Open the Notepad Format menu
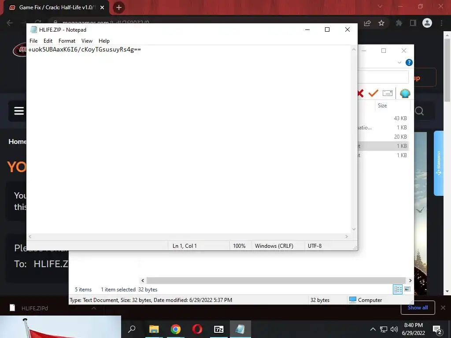This screenshot has width=451, height=338. tap(67, 41)
